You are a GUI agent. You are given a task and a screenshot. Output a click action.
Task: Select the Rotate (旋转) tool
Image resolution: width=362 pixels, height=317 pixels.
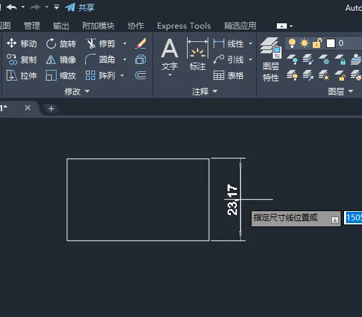pyautogui.click(x=61, y=43)
